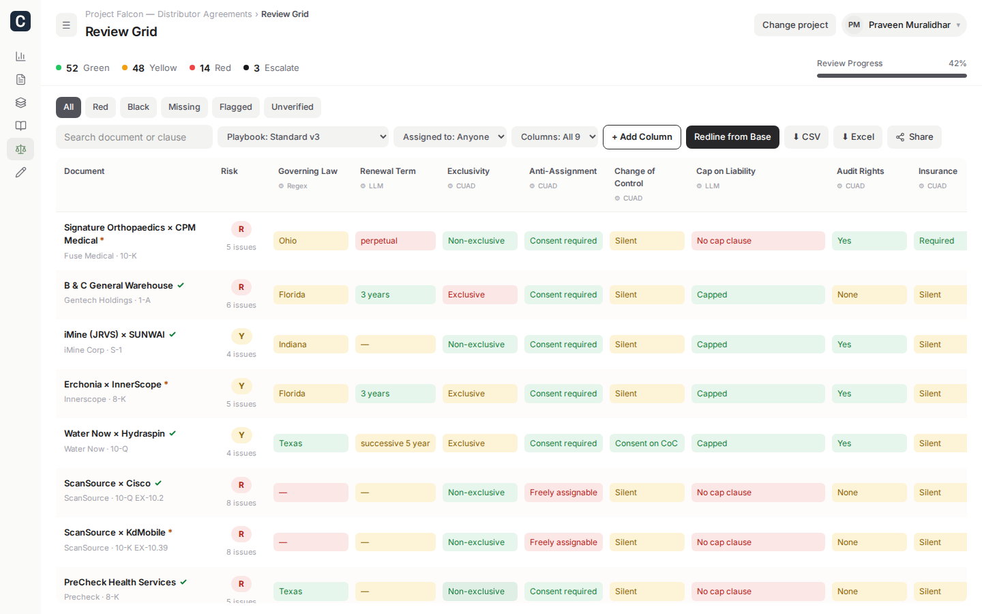This screenshot has height=614, width=982.
Task: Select the Flagged filter tab
Action: pos(236,107)
